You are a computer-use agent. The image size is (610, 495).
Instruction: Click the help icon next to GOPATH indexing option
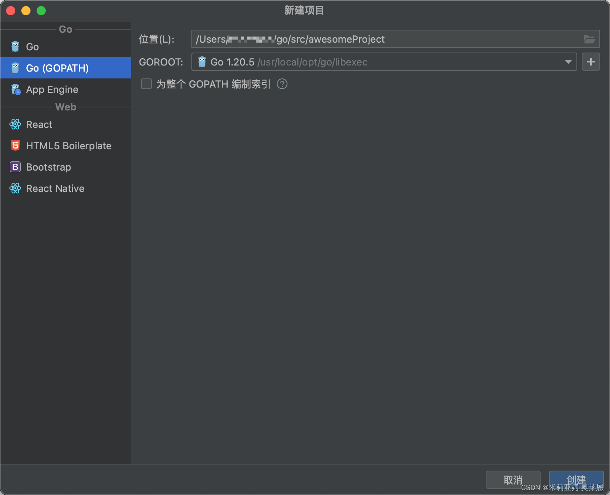(282, 84)
